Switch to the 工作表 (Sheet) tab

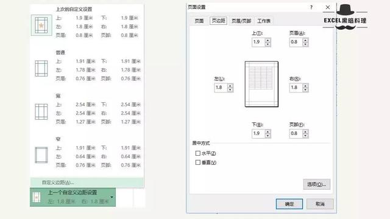[x=264, y=21]
